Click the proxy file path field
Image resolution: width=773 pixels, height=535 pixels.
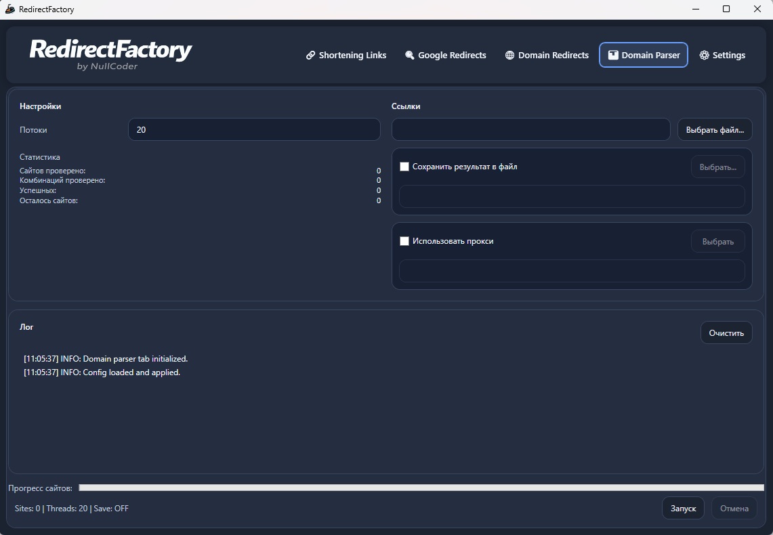(x=572, y=271)
